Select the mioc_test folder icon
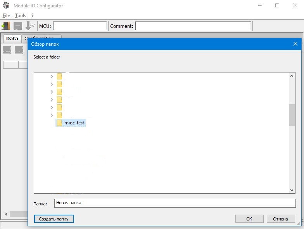This screenshot has width=304, height=229. point(60,123)
